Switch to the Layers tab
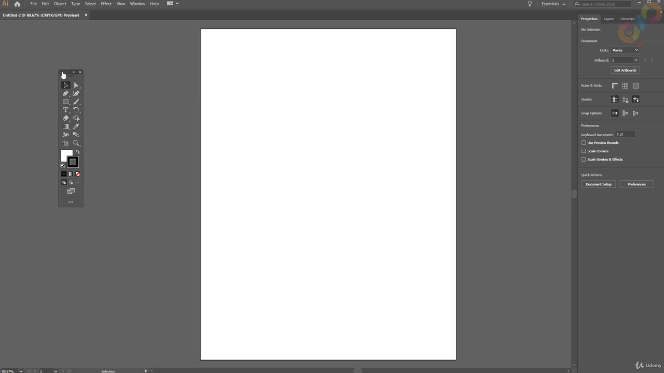The height and width of the screenshot is (373, 664). [x=608, y=19]
